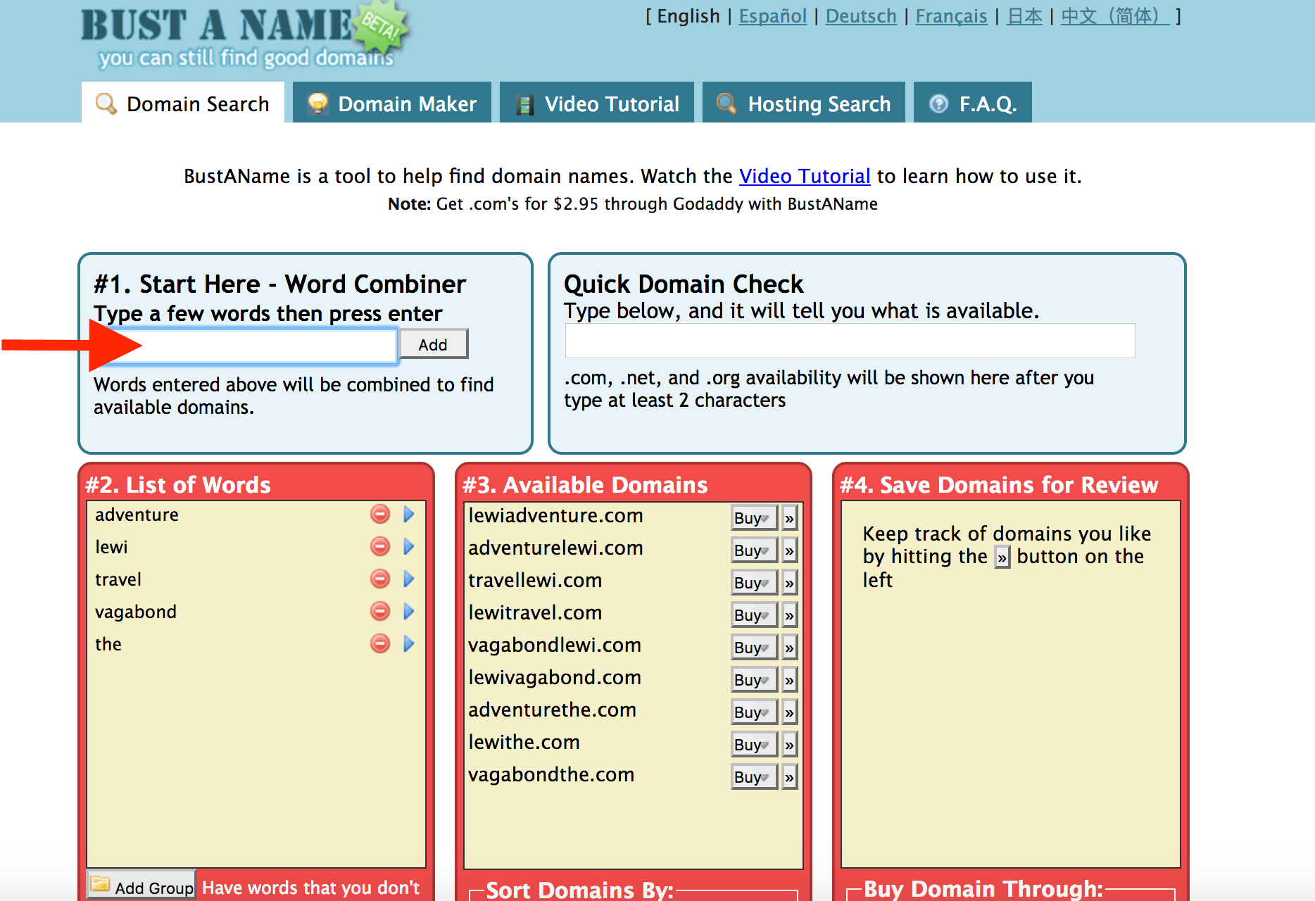The width and height of the screenshot is (1315, 901).
Task: Remove the word travel with red minus icon
Action: [x=380, y=579]
